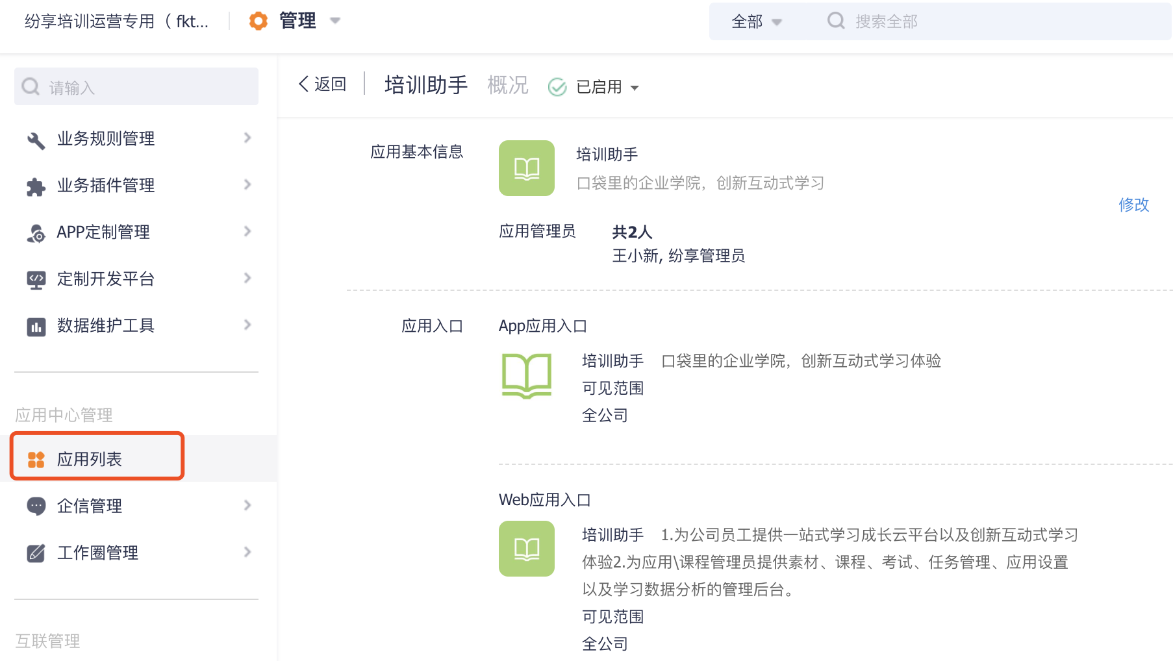This screenshot has height=661, width=1173.
Task: Click the 企信管理 chat bubble icon
Action: coord(36,506)
